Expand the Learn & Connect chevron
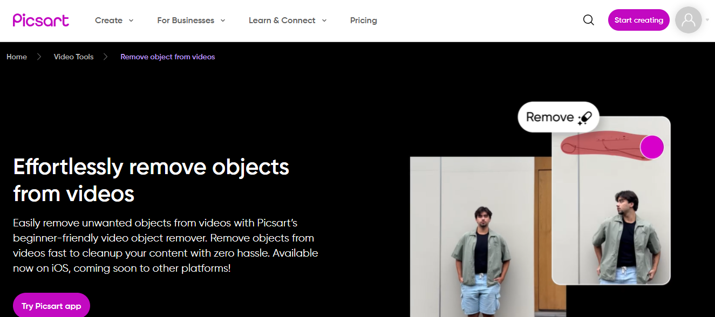The image size is (715, 317). click(x=324, y=20)
